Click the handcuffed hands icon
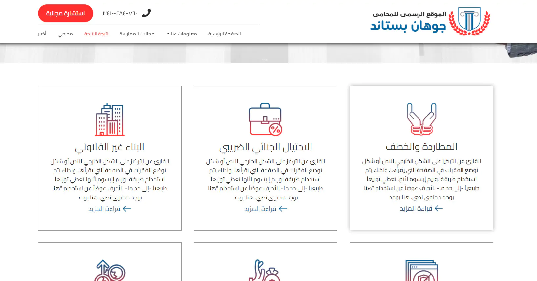Image resolution: width=537 pixels, height=281 pixels. 421,119
